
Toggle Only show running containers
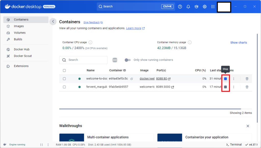pyautogui.click(x=128, y=60)
